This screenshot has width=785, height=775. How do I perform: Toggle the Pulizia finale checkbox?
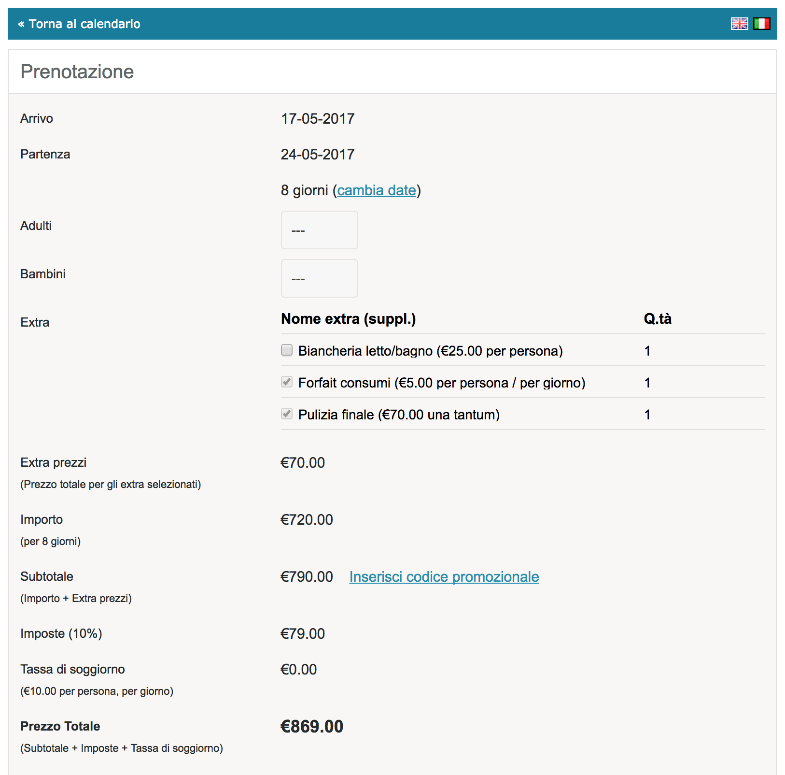click(x=287, y=414)
